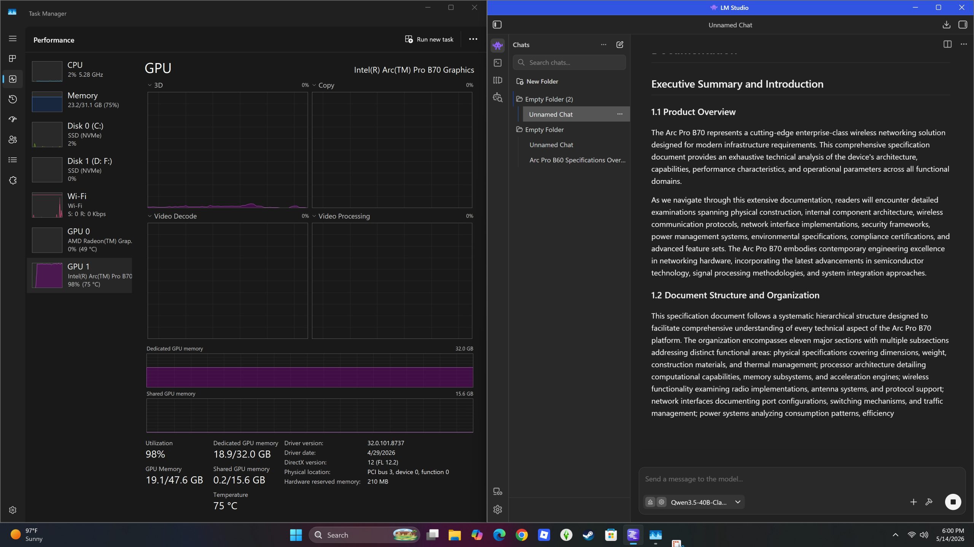Screen dimensions: 974x547
Task: Open Task Manager hamburger navigation menu
Action: [13, 38]
